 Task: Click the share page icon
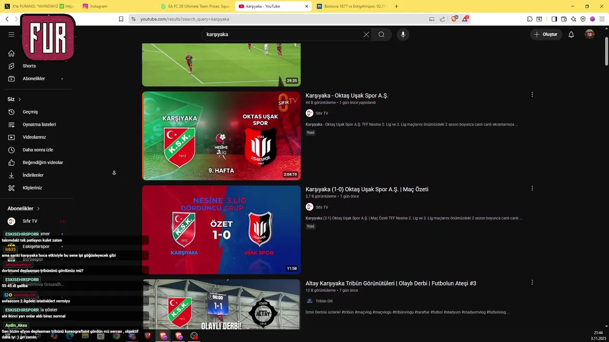click(442, 19)
